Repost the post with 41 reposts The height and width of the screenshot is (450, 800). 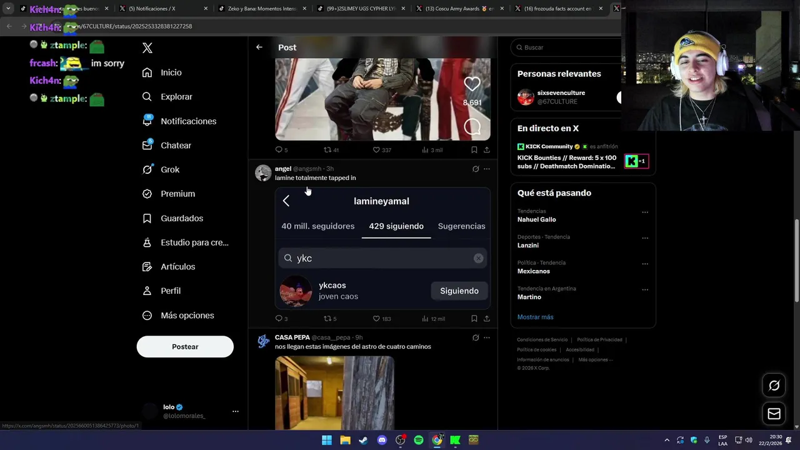(x=331, y=150)
